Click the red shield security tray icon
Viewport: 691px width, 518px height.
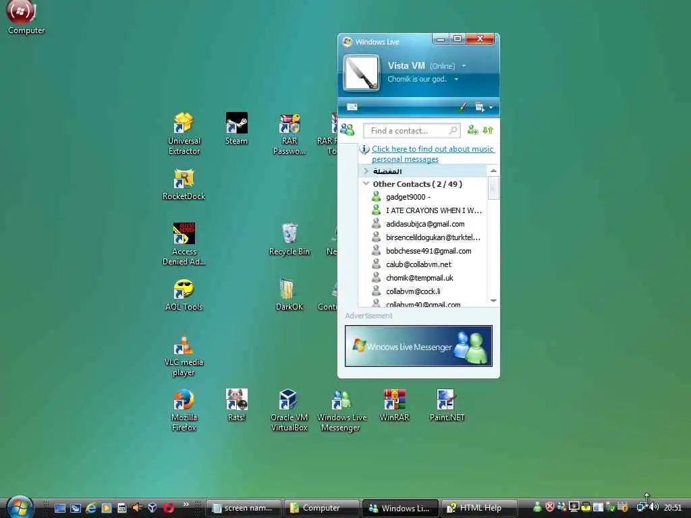(549, 507)
